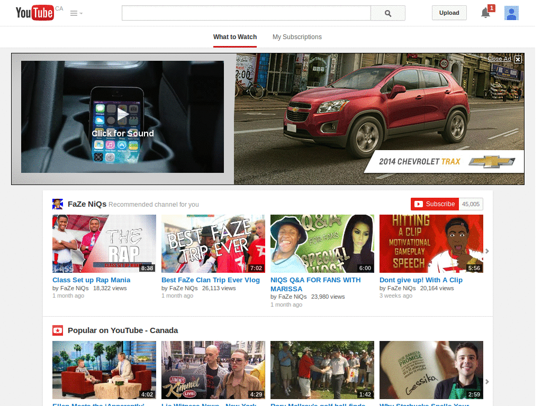
Task: Open the Hitting A Clip Speech thumbnail
Action: 431,244
